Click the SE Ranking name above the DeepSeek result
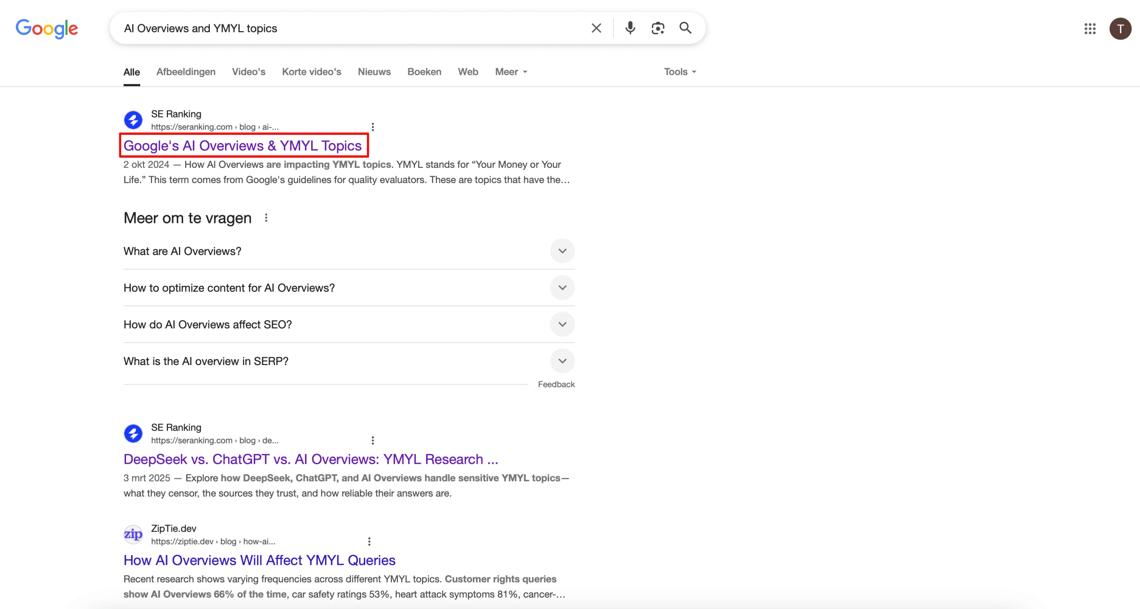The image size is (1140, 609). pos(176,427)
